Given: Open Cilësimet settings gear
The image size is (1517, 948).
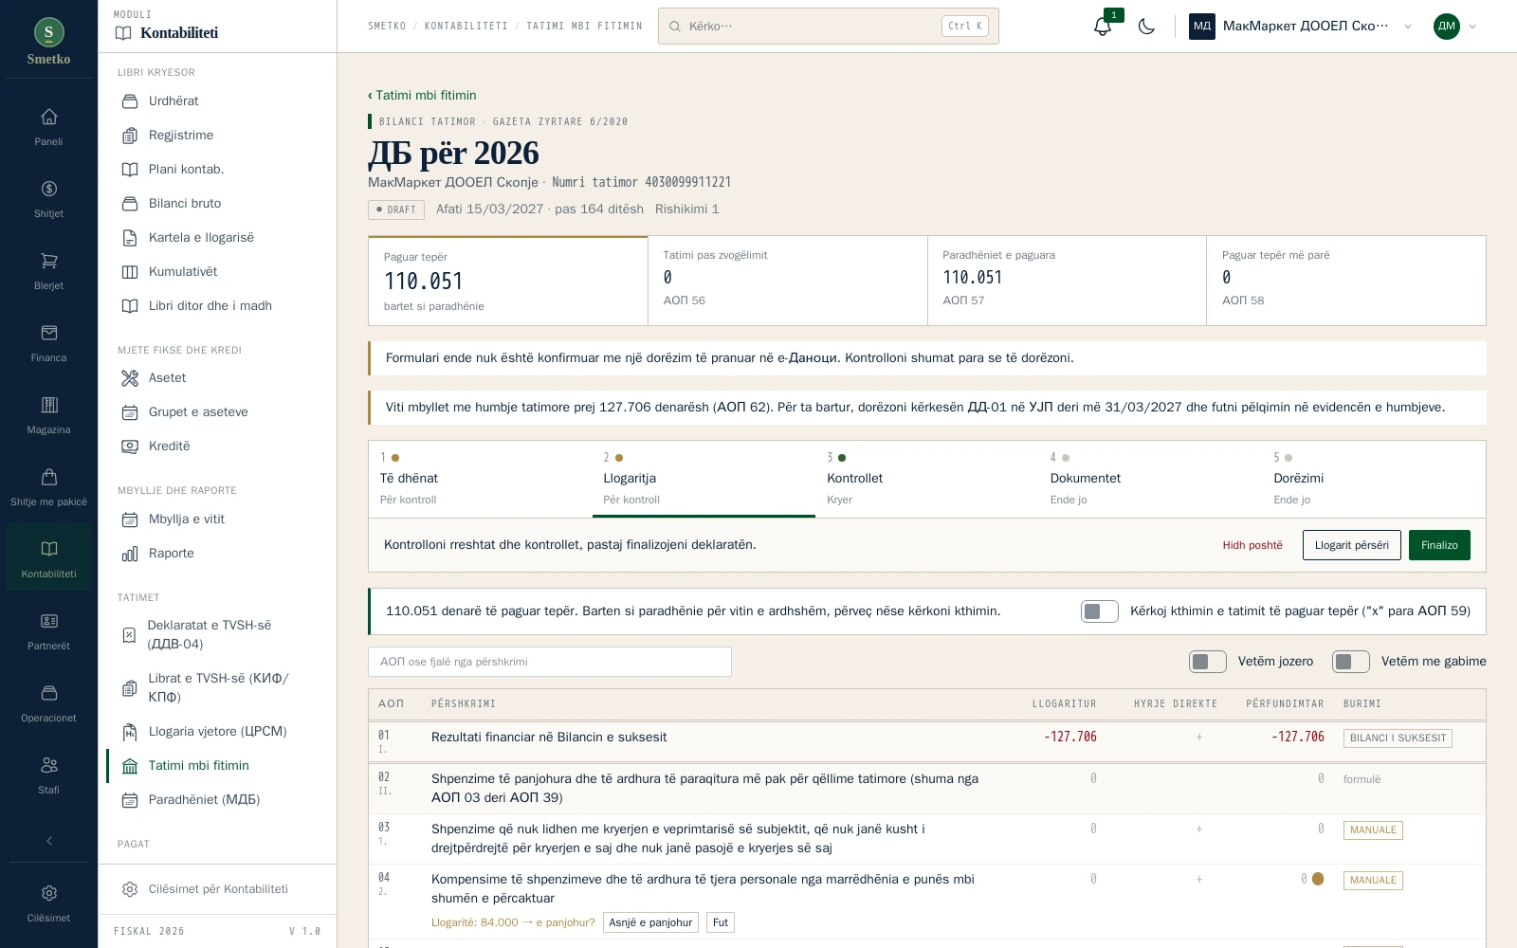Looking at the screenshot, I should (x=48, y=903).
